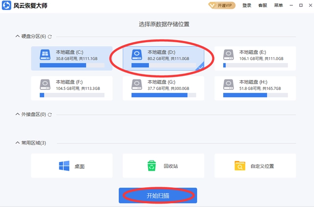Open 客服 customer service

coord(262,5)
